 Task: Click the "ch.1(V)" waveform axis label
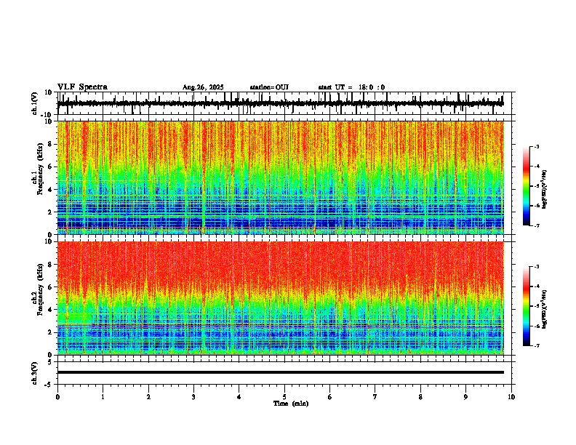35,103
